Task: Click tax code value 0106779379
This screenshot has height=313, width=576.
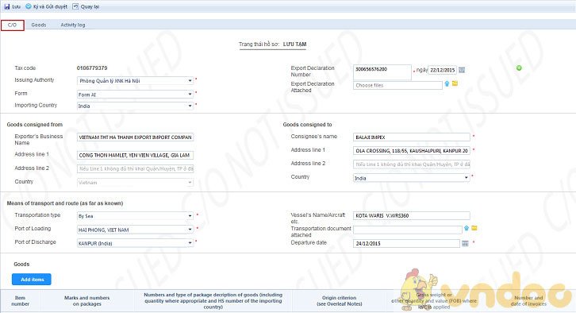Action: pyautogui.click(x=92, y=68)
